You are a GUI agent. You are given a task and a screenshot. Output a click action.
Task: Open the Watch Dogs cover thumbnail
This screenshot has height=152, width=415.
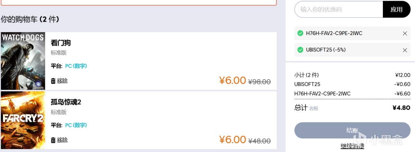pyautogui.click(x=23, y=61)
